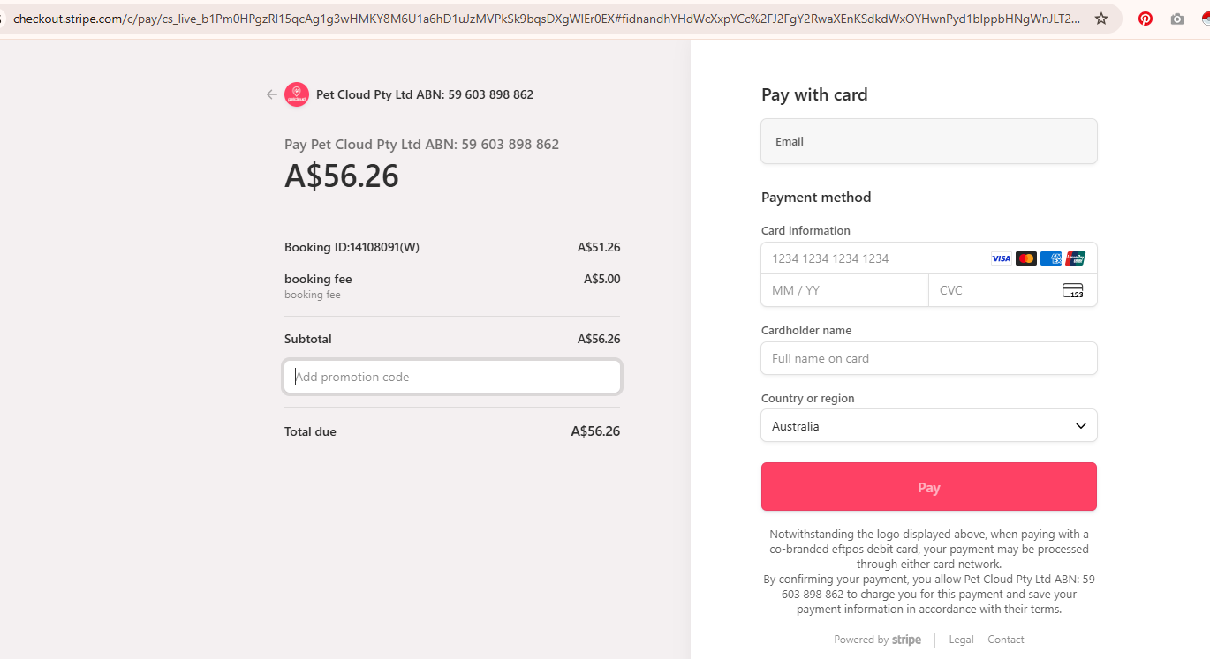The image size is (1210, 659).
Task: Click the MM / YY expiry field
Action: tap(843, 290)
